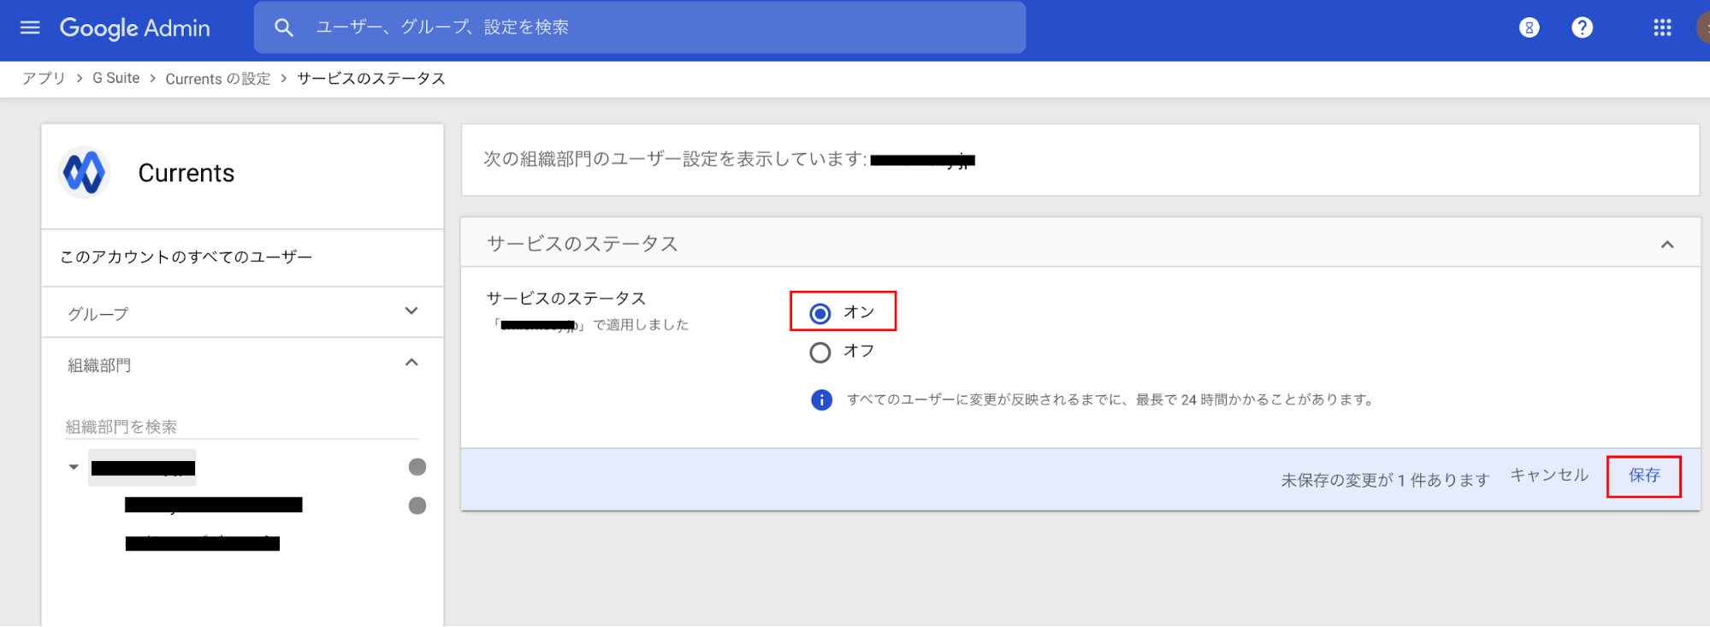Click the blue info icon
Viewport: 1710px width, 627px height.
coord(821,399)
